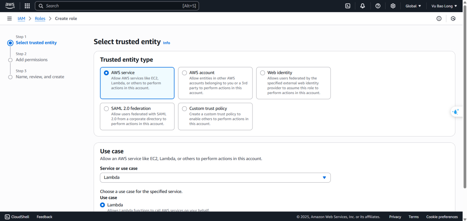Screen dimensions: 467x221
Task: Jump to Step 3 Name, review, and create
Action: [x=40, y=77]
